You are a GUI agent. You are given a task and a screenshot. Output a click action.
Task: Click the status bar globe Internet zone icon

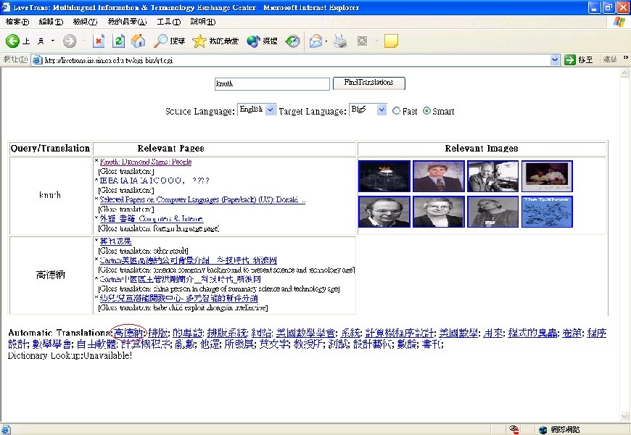point(543,430)
